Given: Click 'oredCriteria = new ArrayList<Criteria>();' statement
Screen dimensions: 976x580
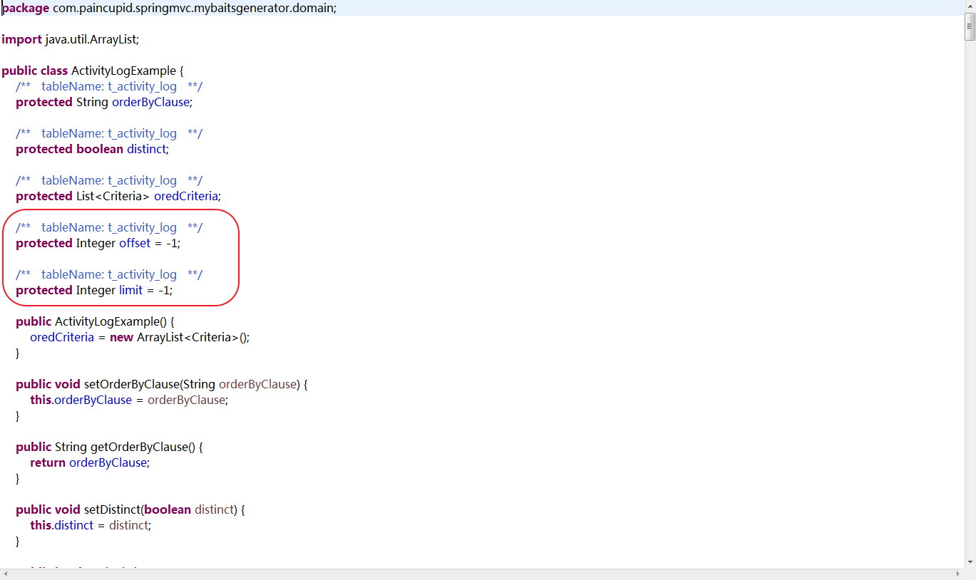Looking at the screenshot, I should (x=140, y=337).
